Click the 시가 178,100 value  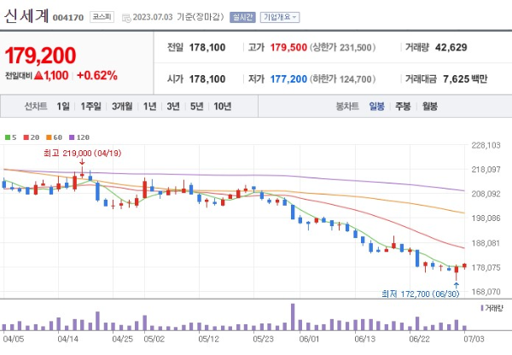(207, 79)
